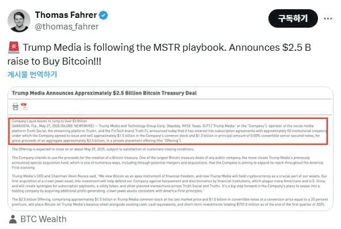Click the red-outlined SARASOTA paragraph

[168, 131]
